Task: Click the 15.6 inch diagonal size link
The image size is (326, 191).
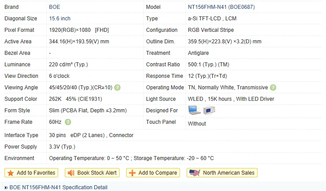Action: [x=60, y=19]
